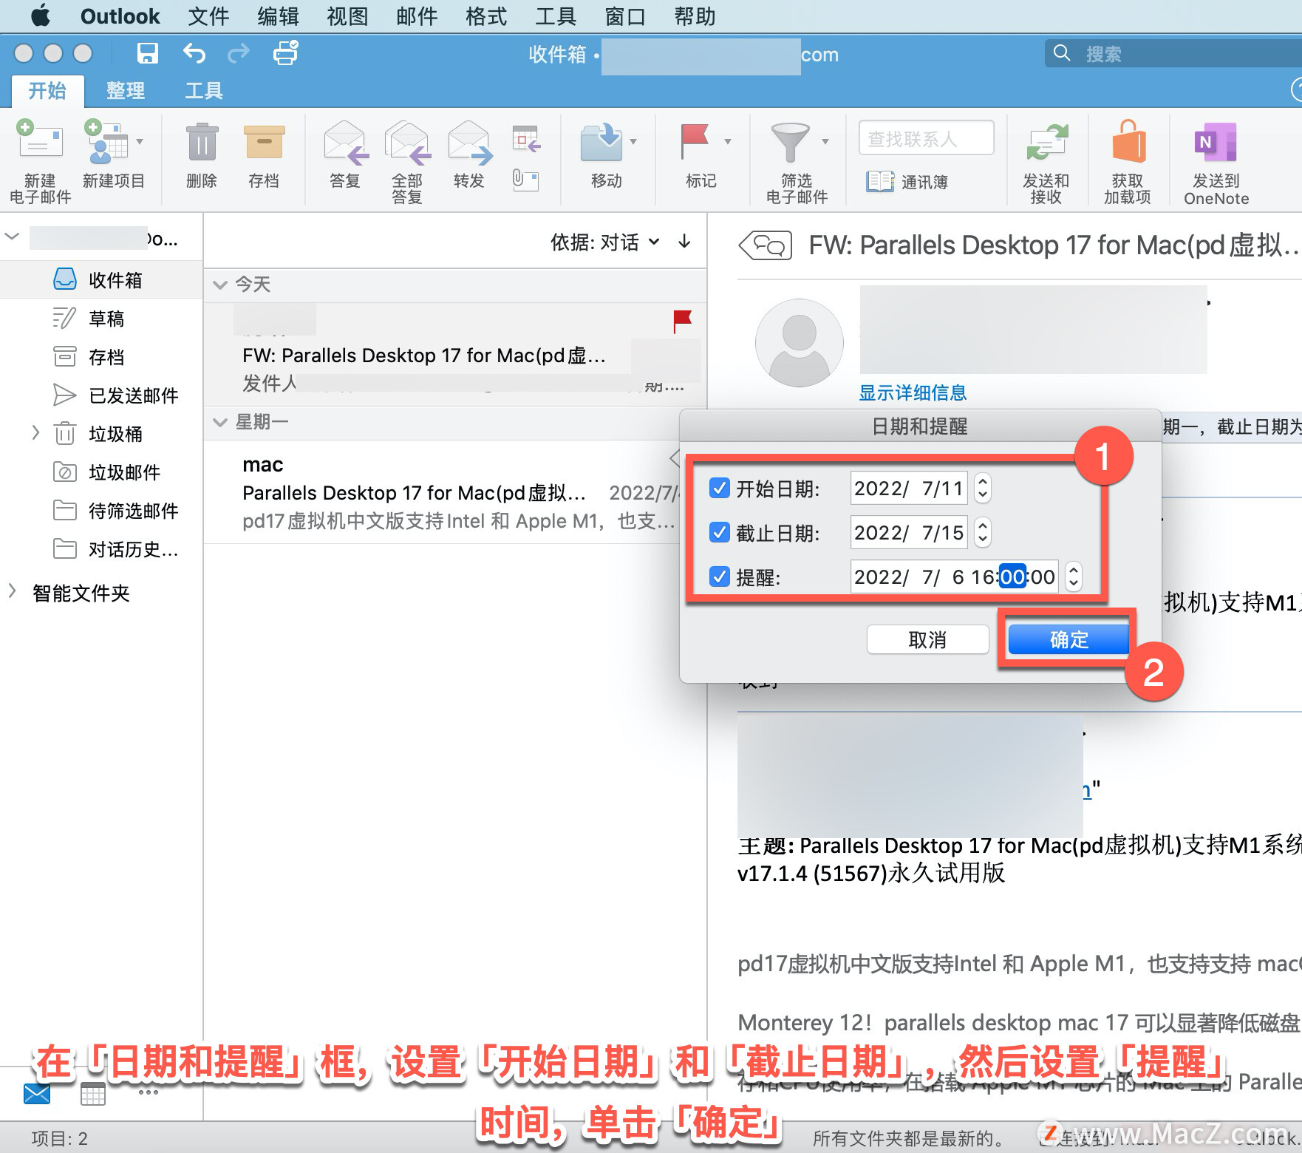Click the Filter Email (筛选电子邮件) funnel icon
Viewport: 1302px width, 1153px height.
789,141
